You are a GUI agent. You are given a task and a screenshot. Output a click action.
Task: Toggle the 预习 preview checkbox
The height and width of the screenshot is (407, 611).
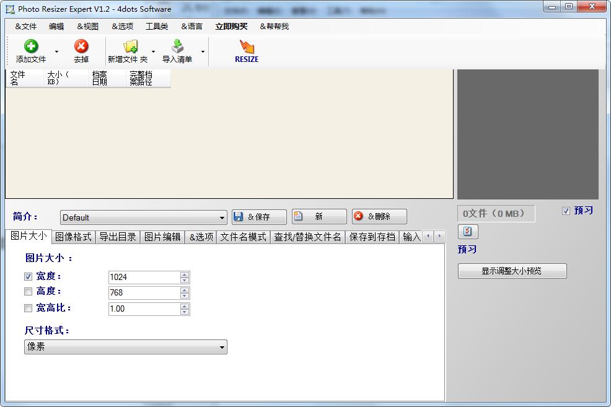click(566, 211)
